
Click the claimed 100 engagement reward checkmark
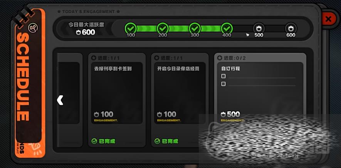click(131, 28)
